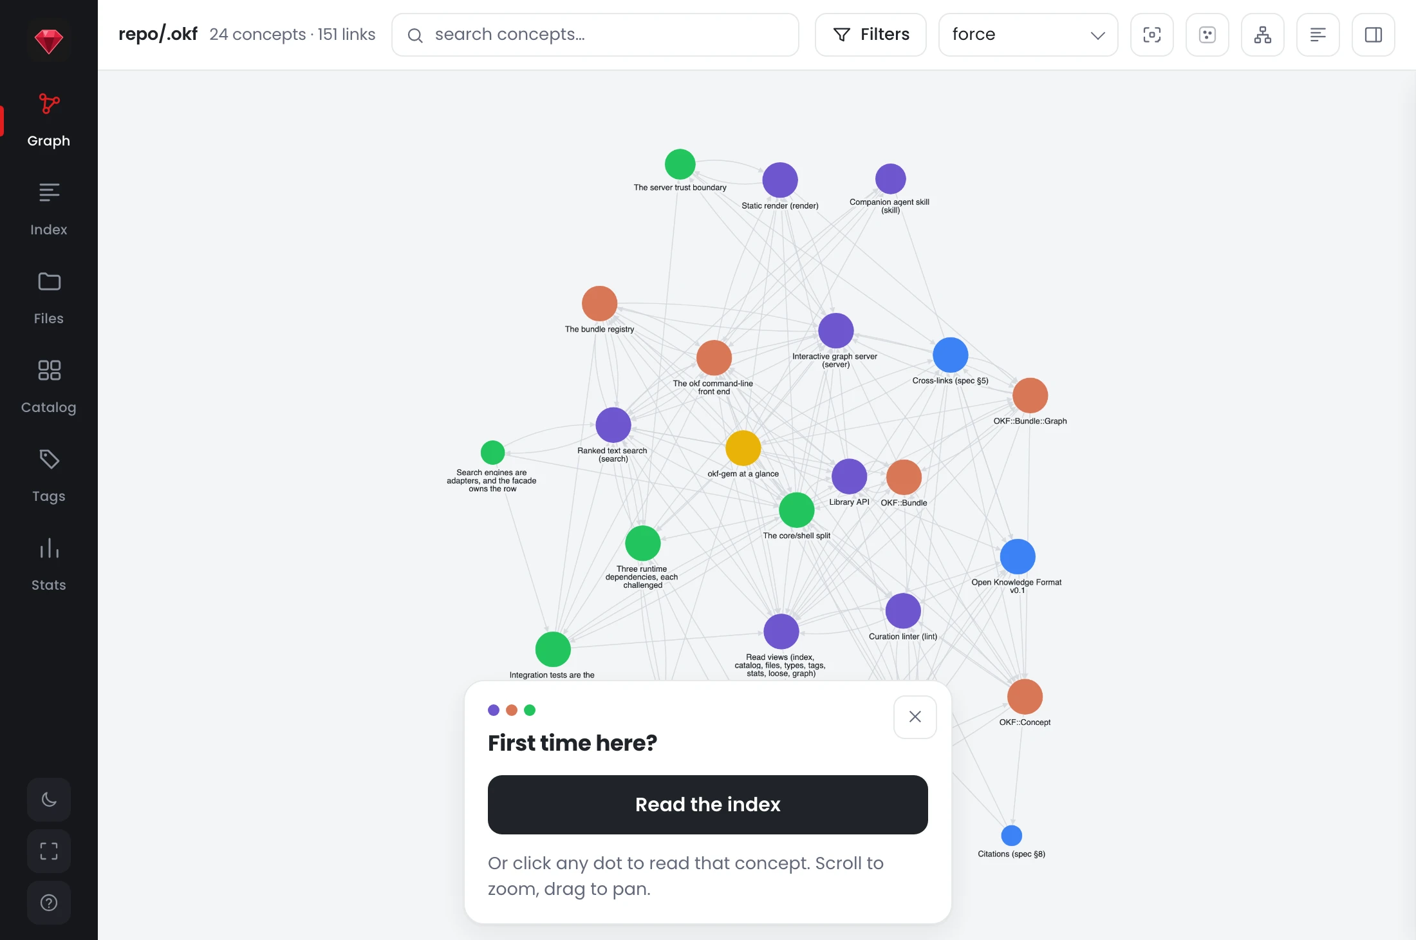The width and height of the screenshot is (1416, 940).
Task: Expand the Filters menu
Action: (x=871, y=35)
